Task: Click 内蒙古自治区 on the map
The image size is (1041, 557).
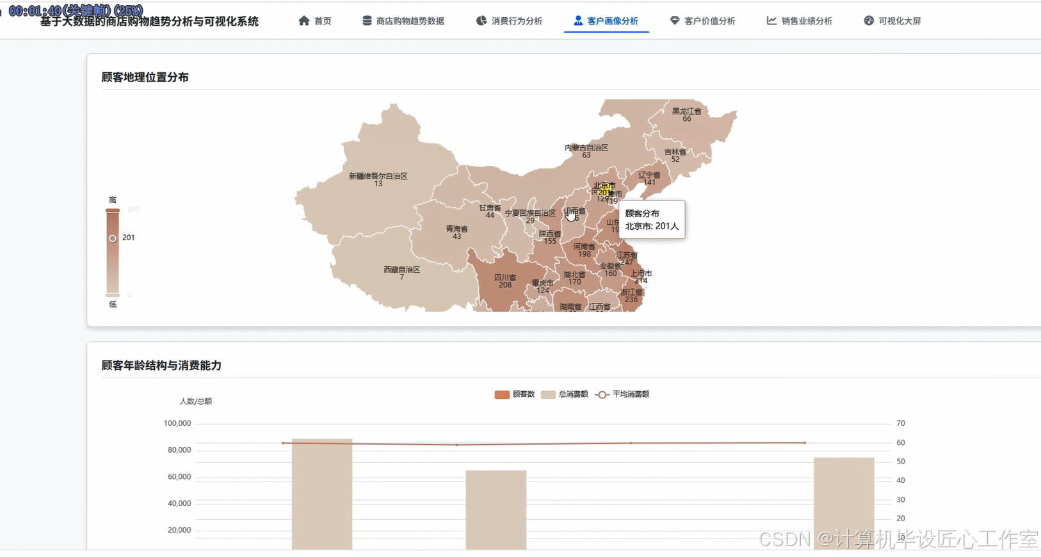Action: (x=586, y=151)
